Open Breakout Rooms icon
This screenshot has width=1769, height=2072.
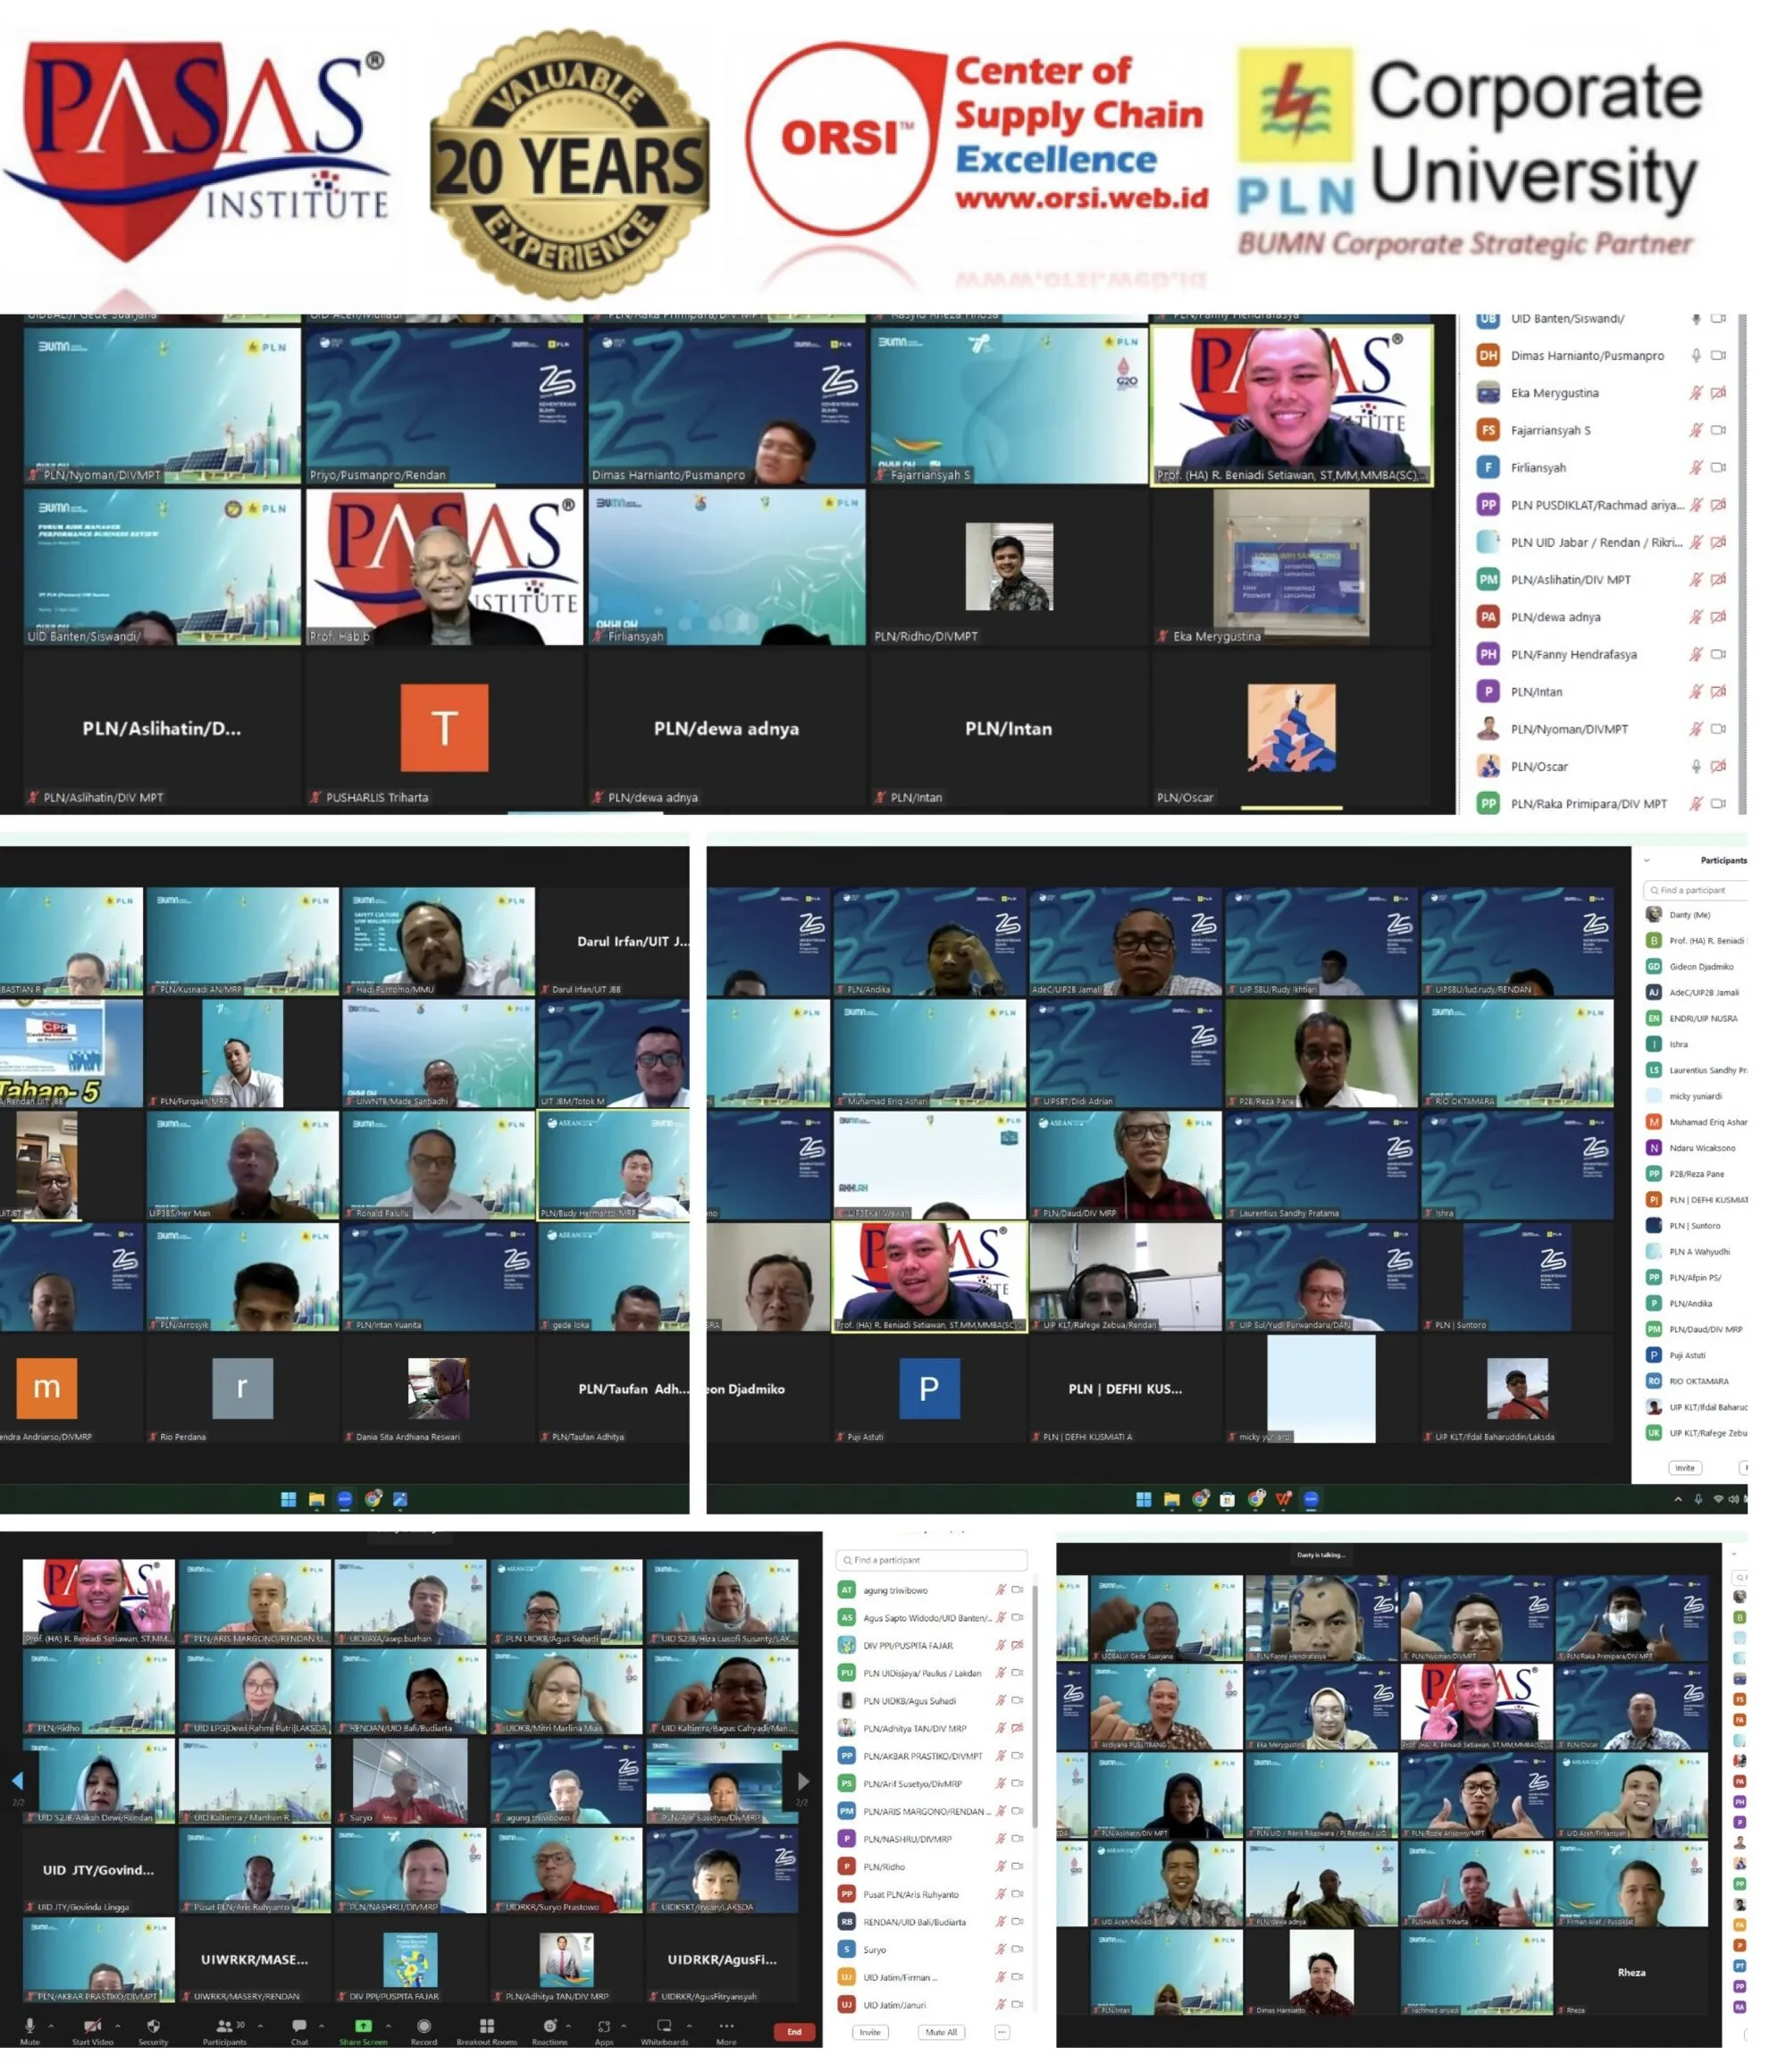487,2025
